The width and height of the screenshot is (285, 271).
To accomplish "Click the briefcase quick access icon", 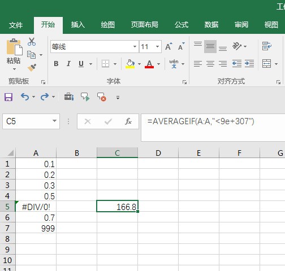I will 69,97.
